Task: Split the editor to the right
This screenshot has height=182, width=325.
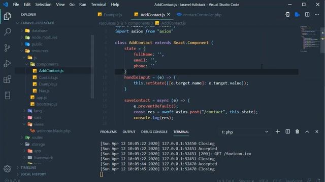Action: click(307, 15)
